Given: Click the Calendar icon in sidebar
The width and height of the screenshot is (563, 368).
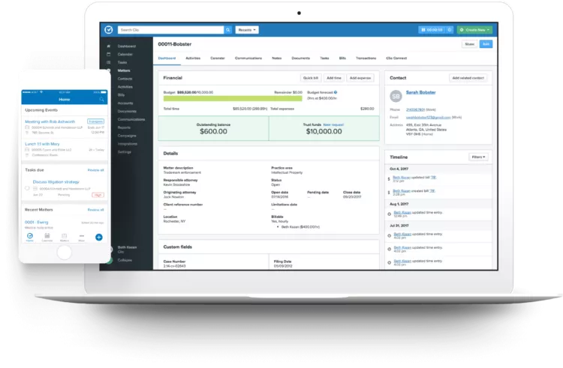Looking at the screenshot, I should pyautogui.click(x=108, y=55).
